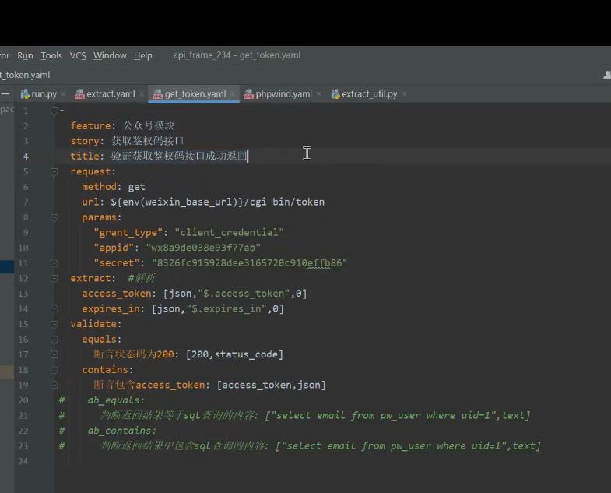
Task: Open the Tools menu
Action: (x=51, y=55)
